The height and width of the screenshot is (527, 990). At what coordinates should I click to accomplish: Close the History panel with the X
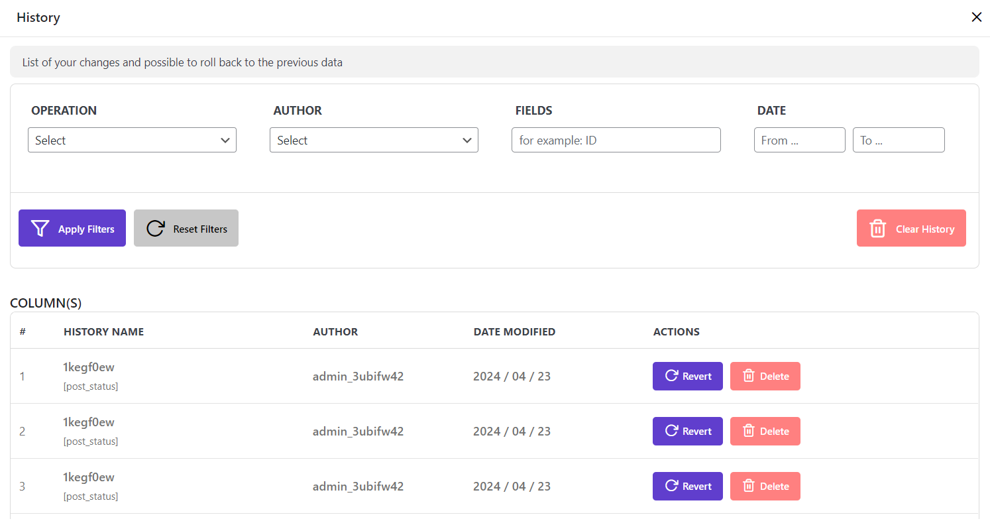pyautogui.click(x=976, y=17)
